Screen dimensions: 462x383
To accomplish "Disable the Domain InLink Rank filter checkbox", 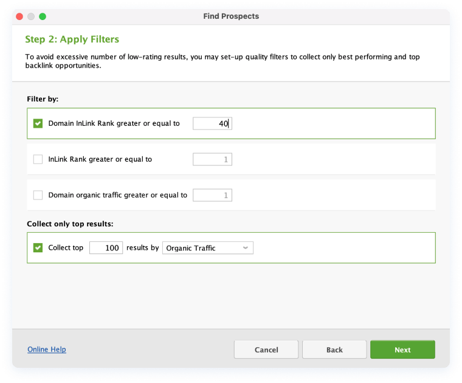I will click(38, 123).
